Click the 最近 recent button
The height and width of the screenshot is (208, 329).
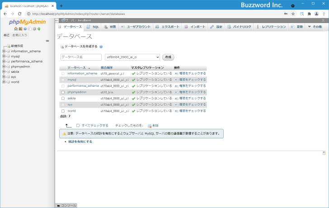tap(6, 35)
